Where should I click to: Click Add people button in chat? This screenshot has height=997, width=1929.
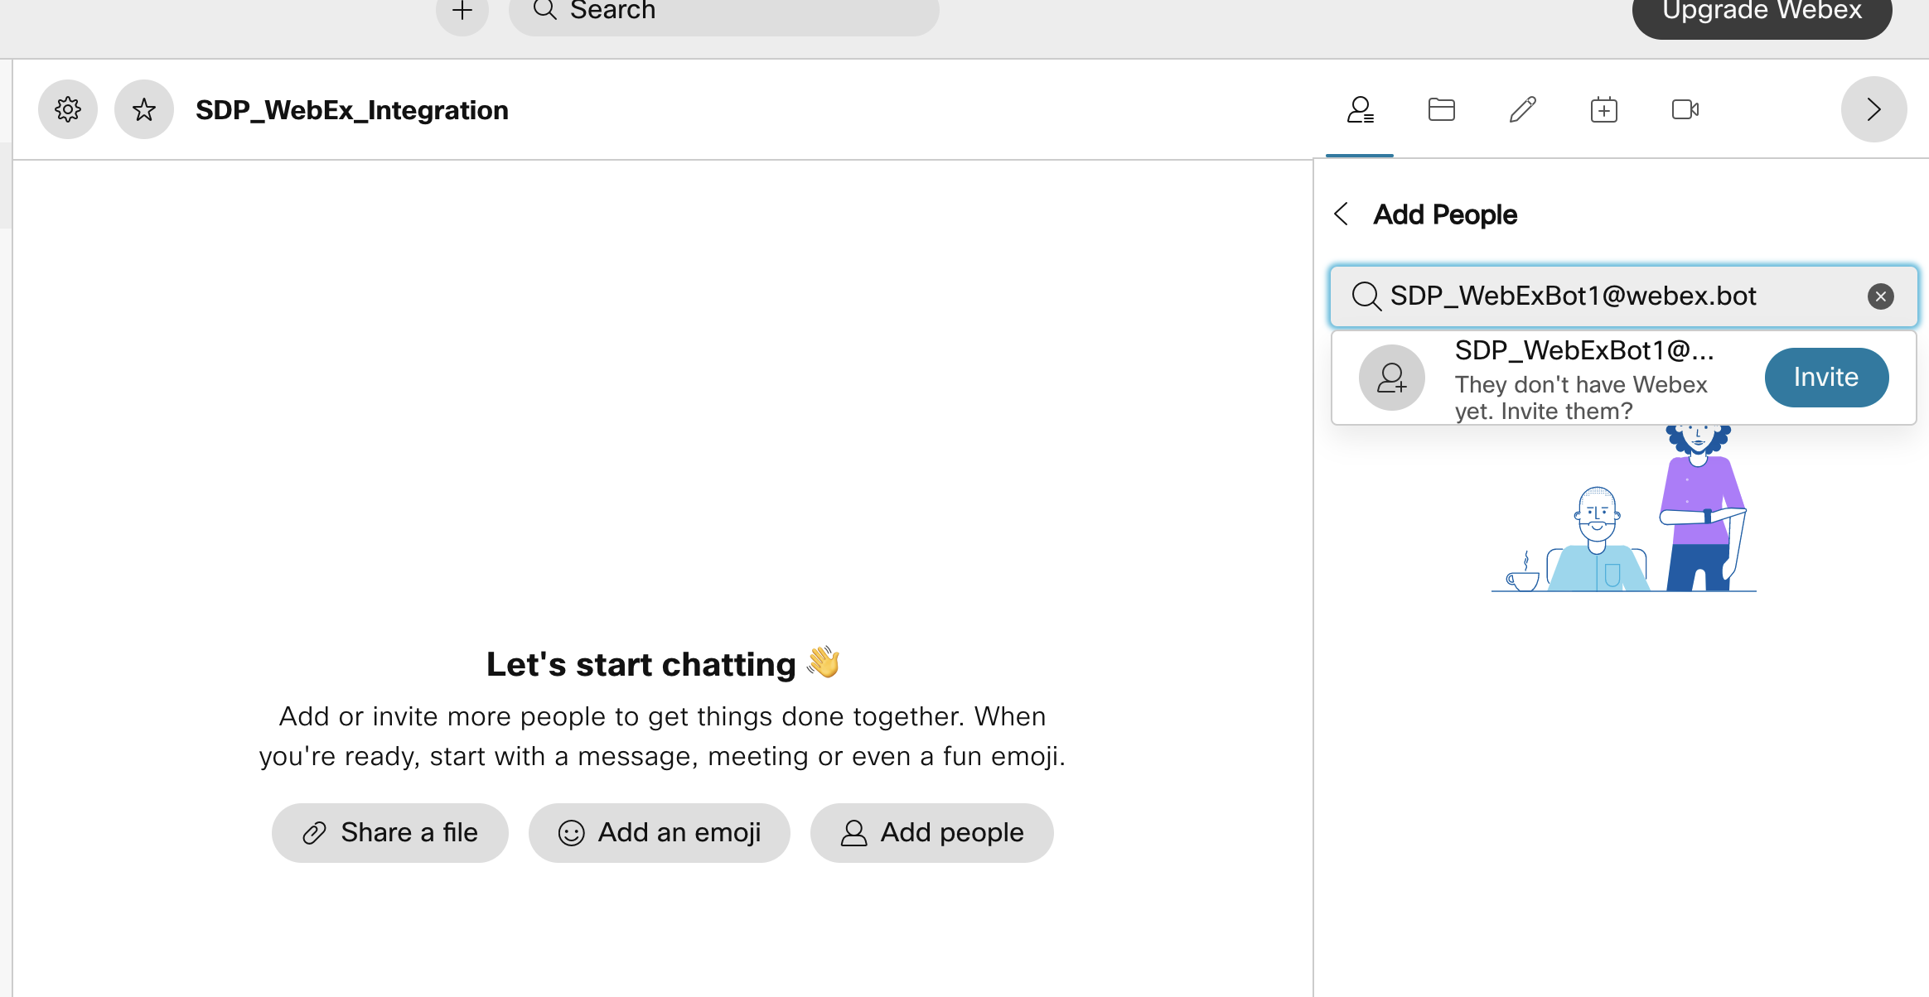(x=931, y=832)
